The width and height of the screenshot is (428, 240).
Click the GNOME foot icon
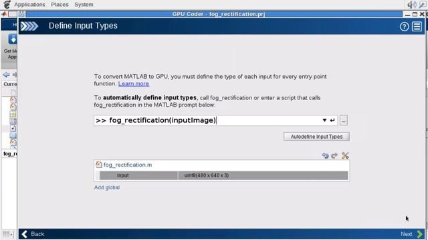7,5
